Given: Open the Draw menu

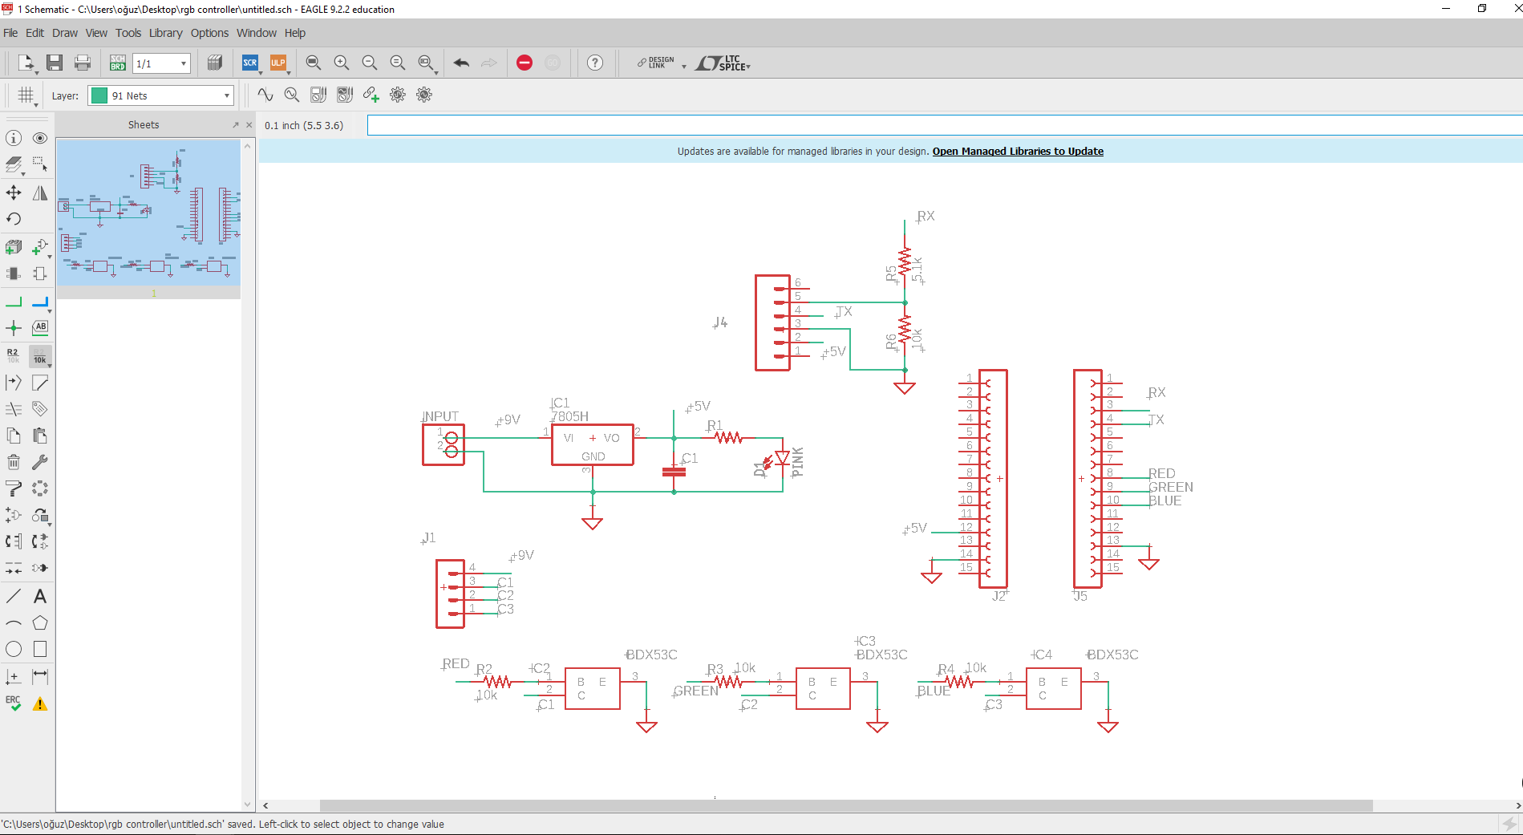Looking at the screenshot, I should 65,33.
